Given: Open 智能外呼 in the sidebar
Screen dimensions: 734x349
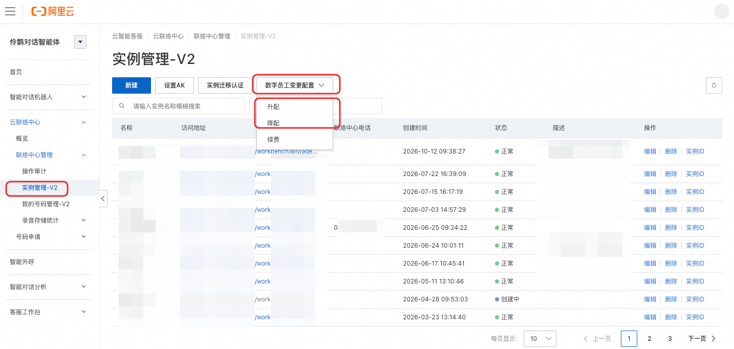Looking at the screenshot, I should 22,261.
